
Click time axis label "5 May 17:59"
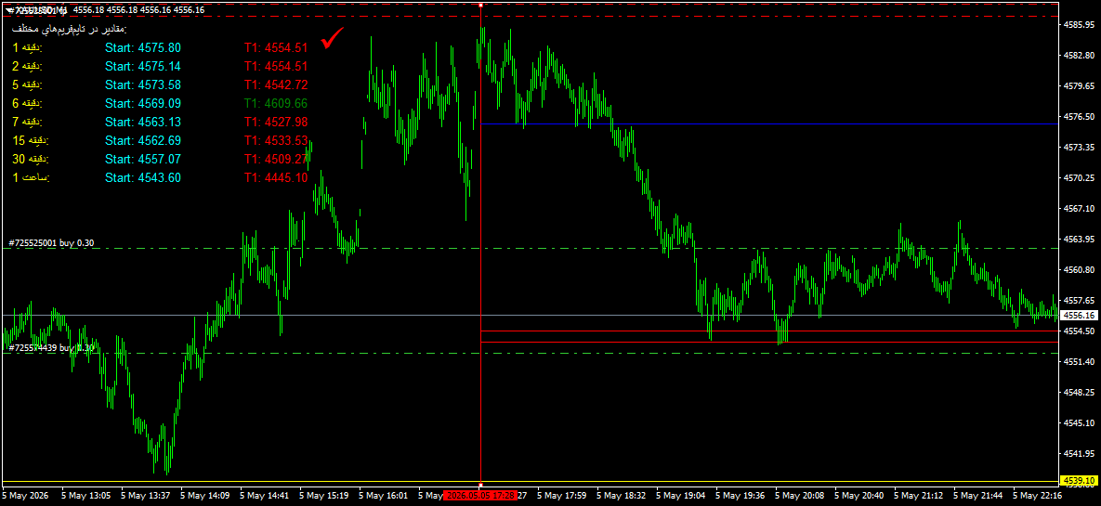tap(562, 496)
